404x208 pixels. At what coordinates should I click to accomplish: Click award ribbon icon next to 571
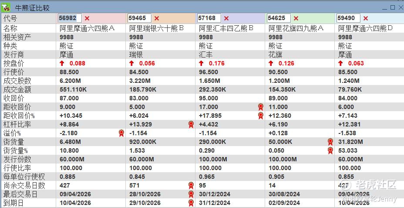[x=191, y=185]
